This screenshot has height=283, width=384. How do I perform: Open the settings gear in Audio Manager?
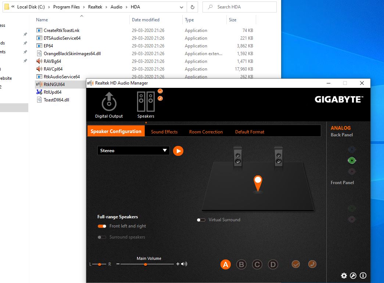click(344, 276)
